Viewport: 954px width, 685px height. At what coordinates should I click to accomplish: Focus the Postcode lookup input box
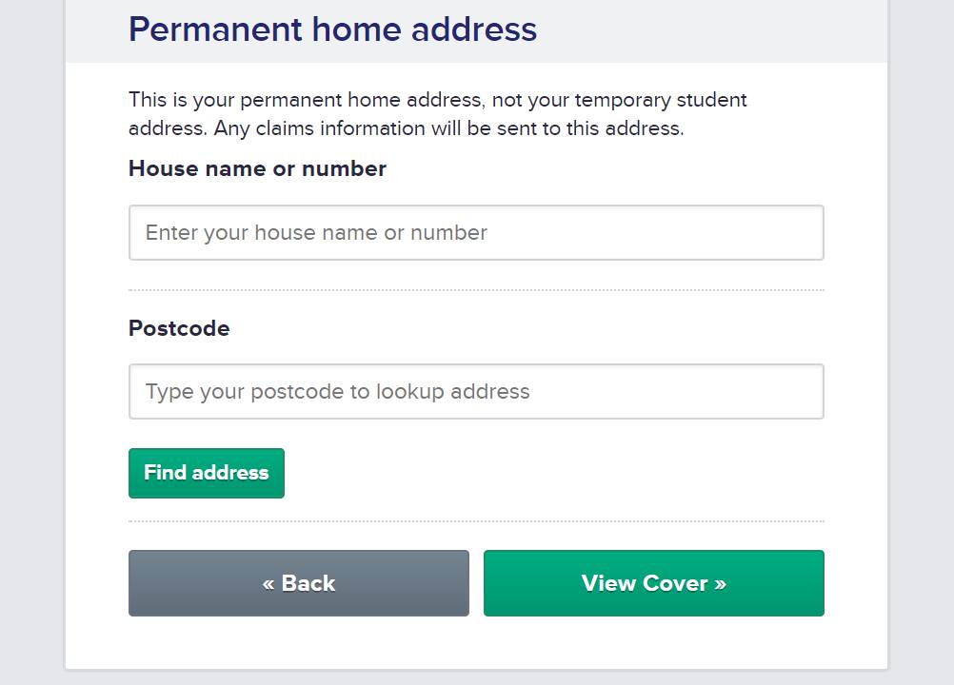pyautogui.click(x=476, y=392)
